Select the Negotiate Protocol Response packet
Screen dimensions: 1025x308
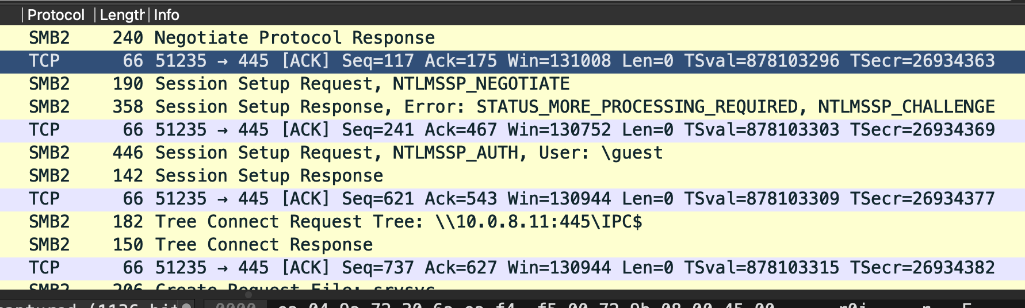pyautogui.click(x=295, y=38)
